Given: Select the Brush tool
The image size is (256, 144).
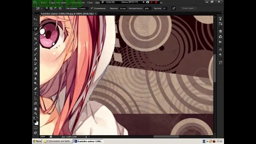Looking at the screenshot, I should coord(36,54).
